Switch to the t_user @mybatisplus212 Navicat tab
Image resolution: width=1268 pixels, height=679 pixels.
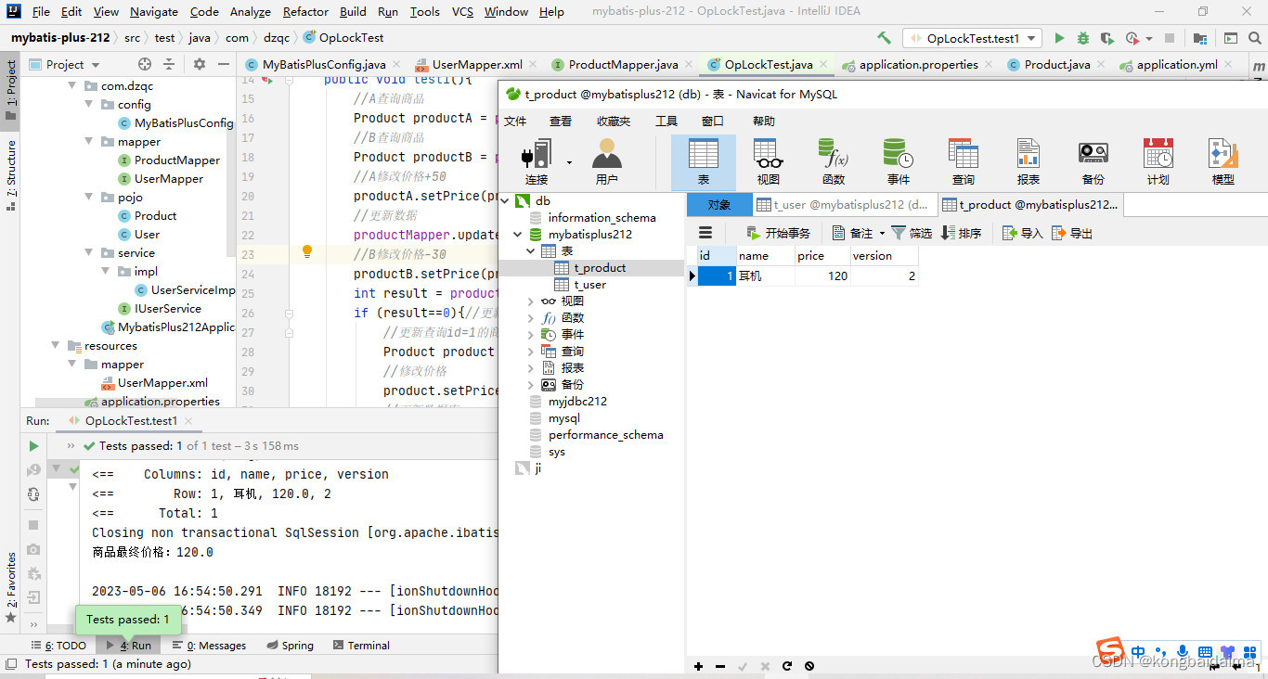tap(843, 205)
